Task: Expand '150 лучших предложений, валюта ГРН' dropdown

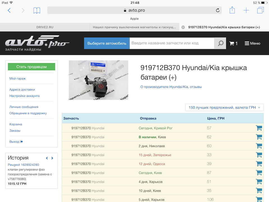Action: click(224, 107)
